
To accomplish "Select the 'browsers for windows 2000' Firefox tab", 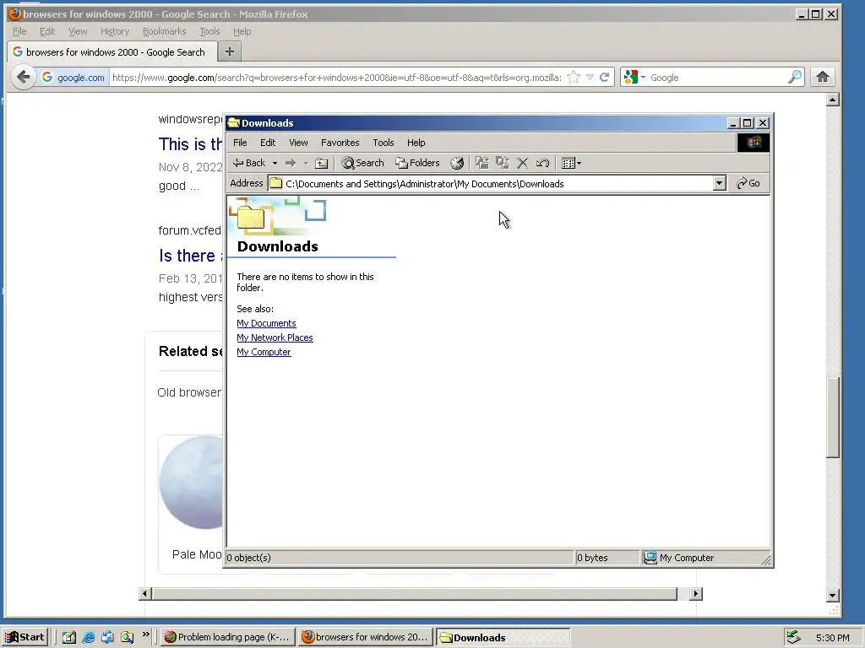I will click(112, 52).
